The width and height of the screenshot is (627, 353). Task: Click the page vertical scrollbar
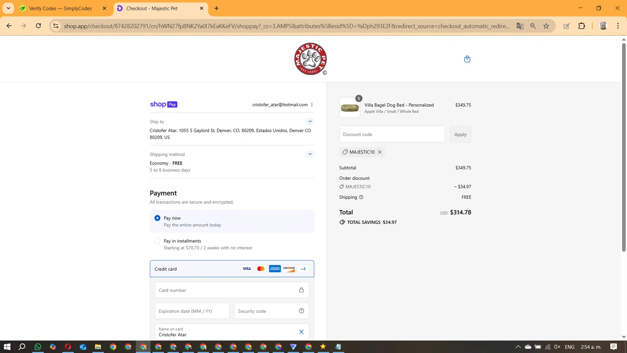pos(624,146)
